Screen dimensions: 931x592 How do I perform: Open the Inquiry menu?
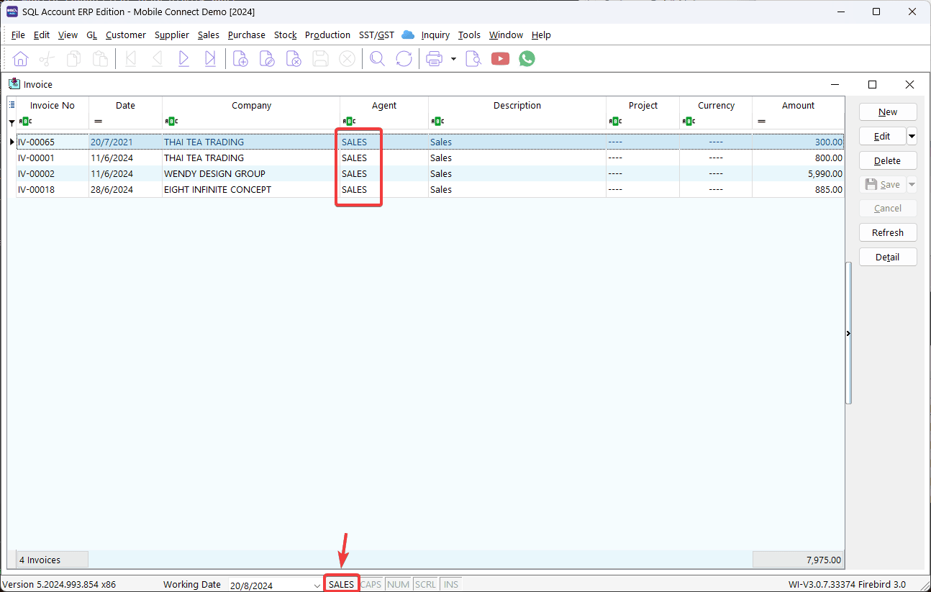(x=435, y=35)
